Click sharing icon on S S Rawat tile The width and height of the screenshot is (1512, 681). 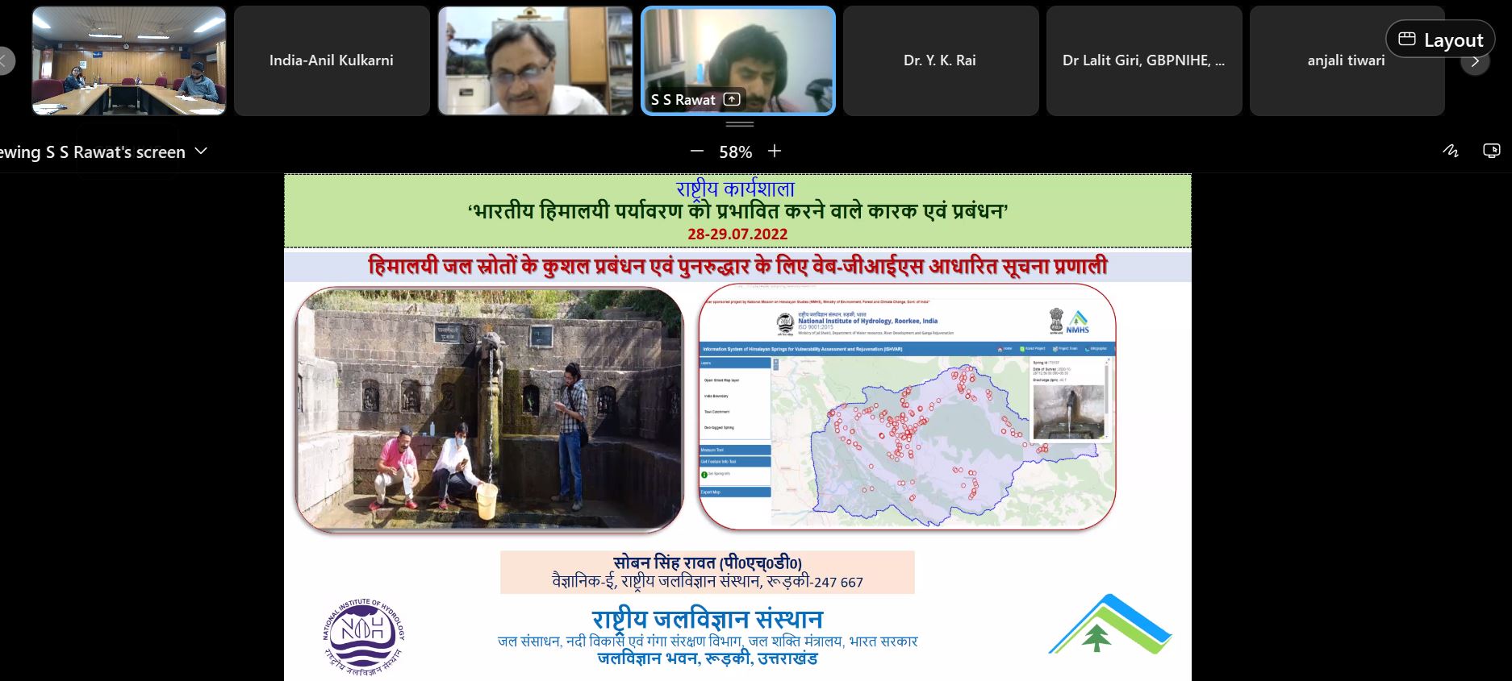point(732,99)
